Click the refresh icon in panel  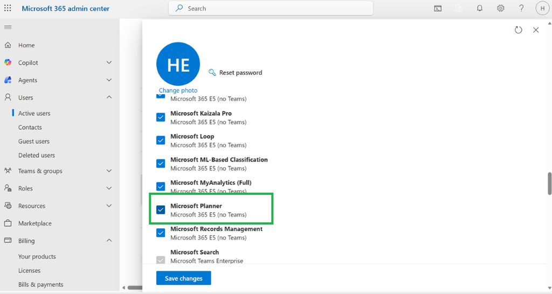click(518, 30)
